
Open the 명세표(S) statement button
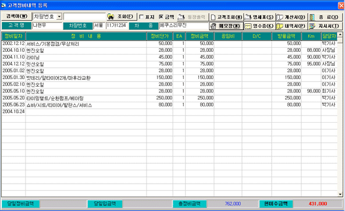(x=259, y=17)
